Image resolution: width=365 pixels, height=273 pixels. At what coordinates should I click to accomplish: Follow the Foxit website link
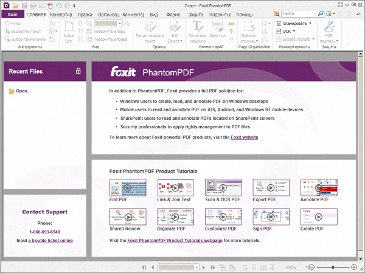tap(244, 137)
